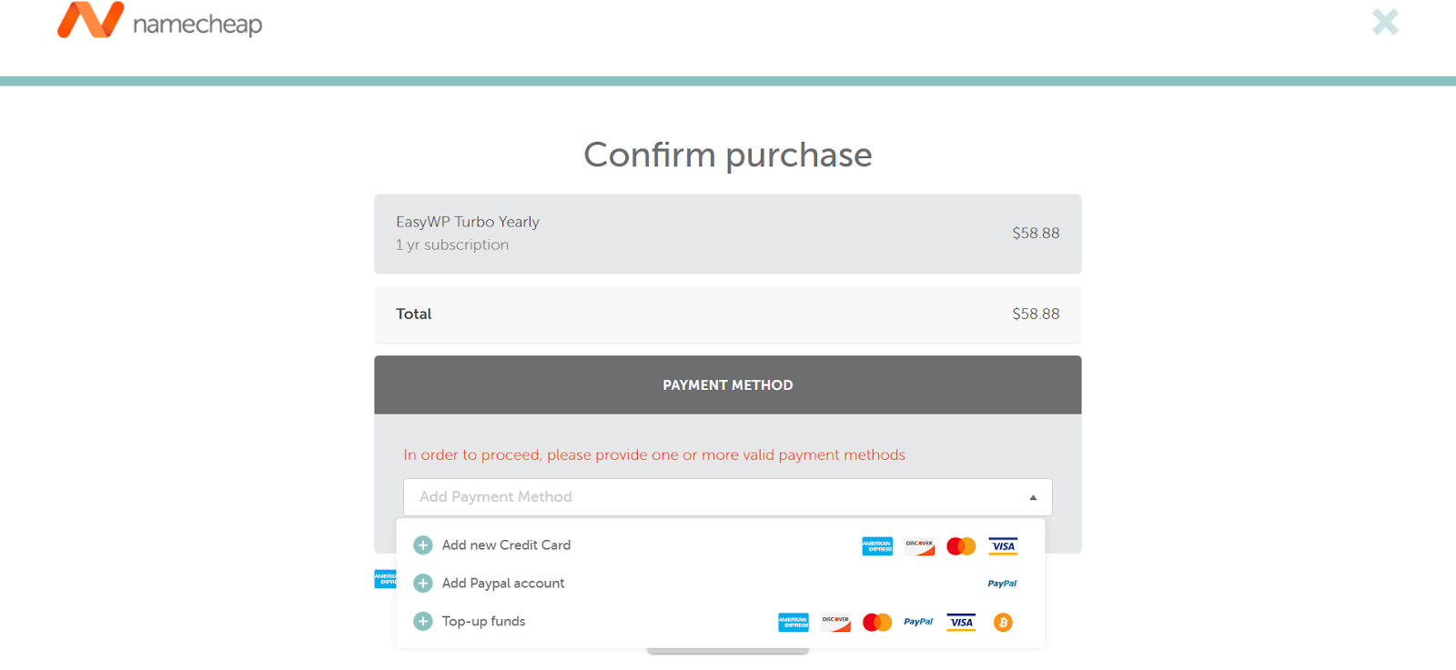
Task: Dismiss the purchase dialog with the X
Action: [1384, 22]
